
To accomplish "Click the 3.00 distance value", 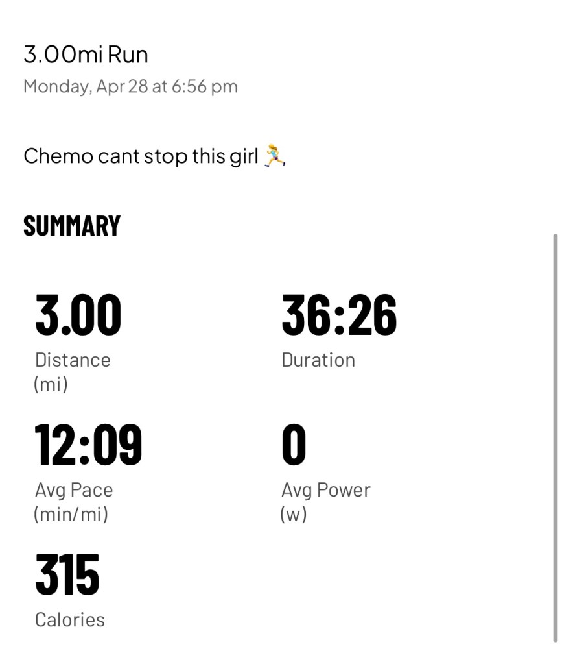I will pyautogui.click(x=78, y=315).
